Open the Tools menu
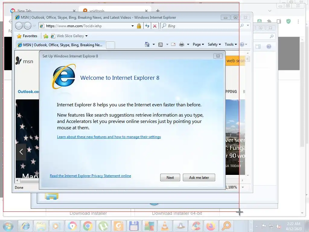 231,44
